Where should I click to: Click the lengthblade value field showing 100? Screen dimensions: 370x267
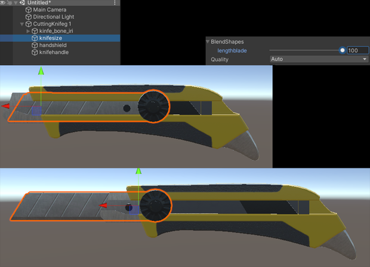(357, 50)
